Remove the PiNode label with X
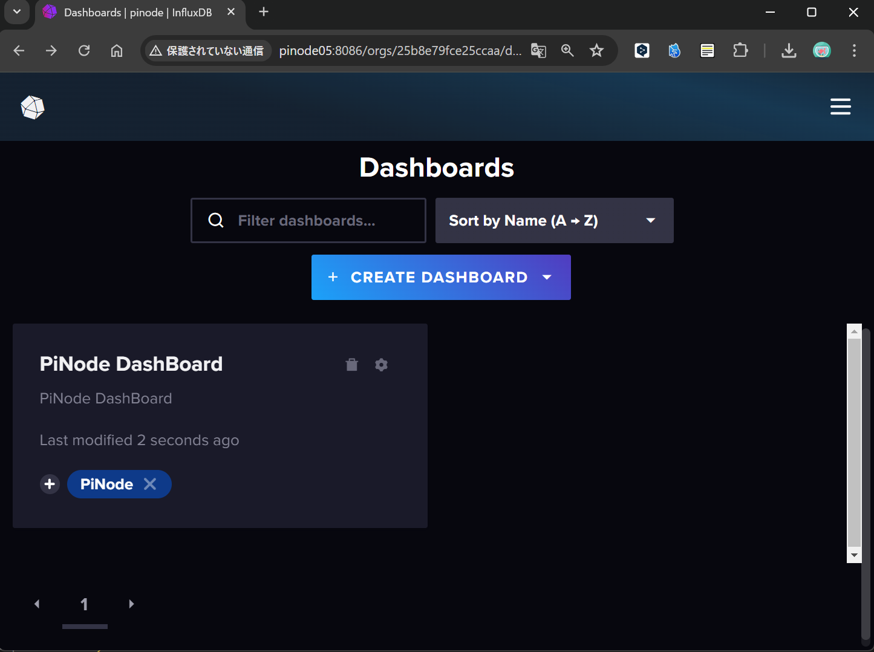This screenshot has width=874, height=652. 150,484
